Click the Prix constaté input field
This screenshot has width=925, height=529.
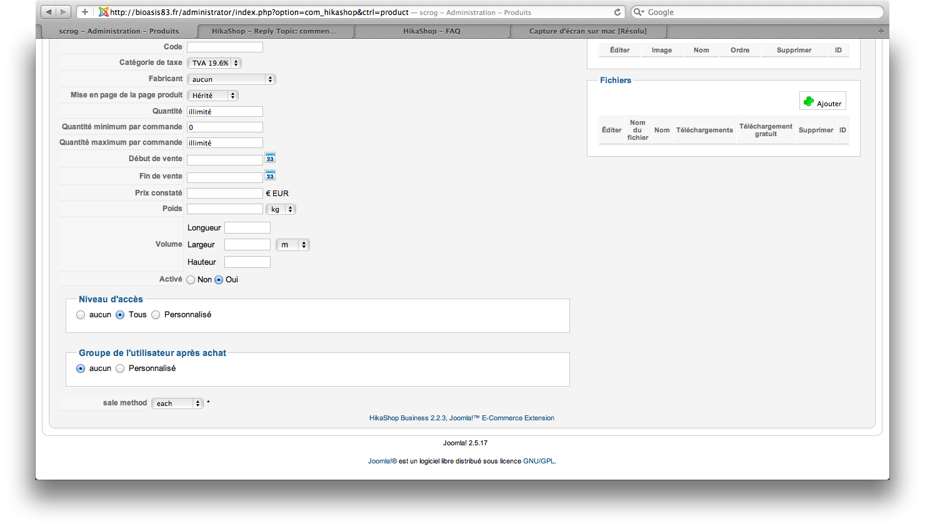pyautogui.click(x=225, y=193)
